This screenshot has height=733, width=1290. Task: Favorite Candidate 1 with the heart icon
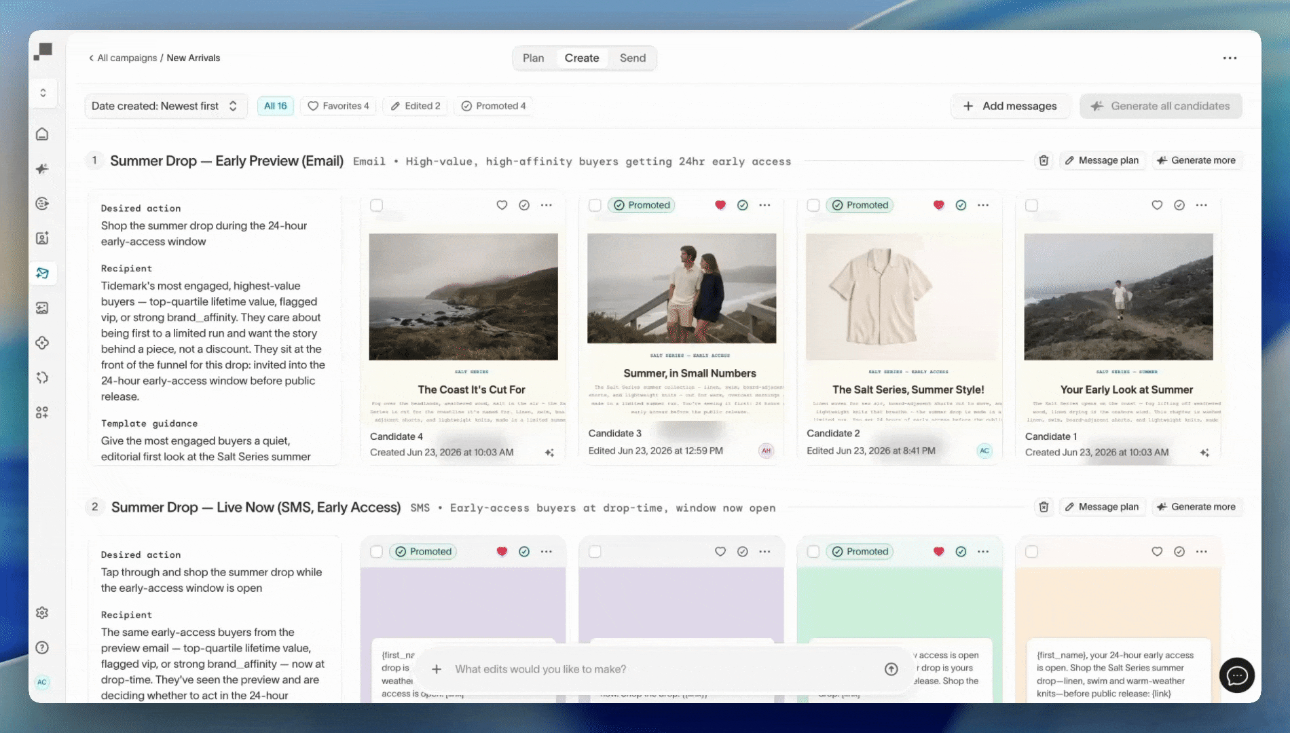pos(1157,205)
